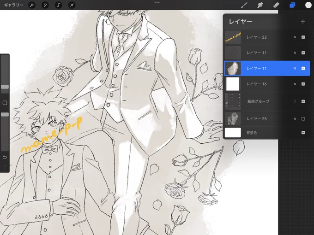
Task: Select the Transform arrow tool
Action: (x=72, y=5)
